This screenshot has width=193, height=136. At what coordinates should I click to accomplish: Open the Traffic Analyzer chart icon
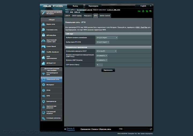[x=43, y=52]
